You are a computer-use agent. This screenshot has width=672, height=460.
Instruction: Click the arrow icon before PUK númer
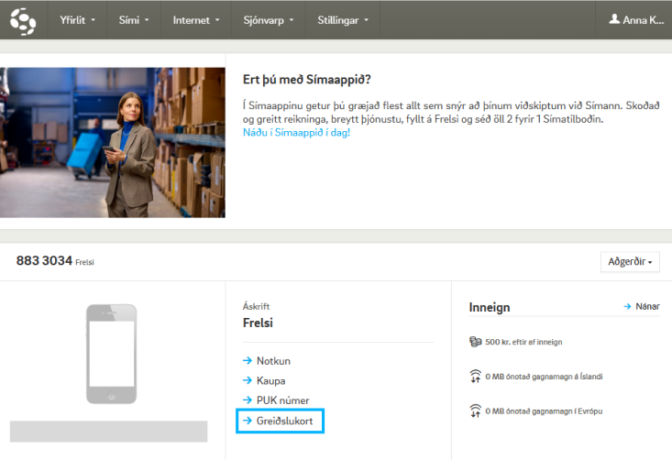pyautogui.click(x=248, y=400)
